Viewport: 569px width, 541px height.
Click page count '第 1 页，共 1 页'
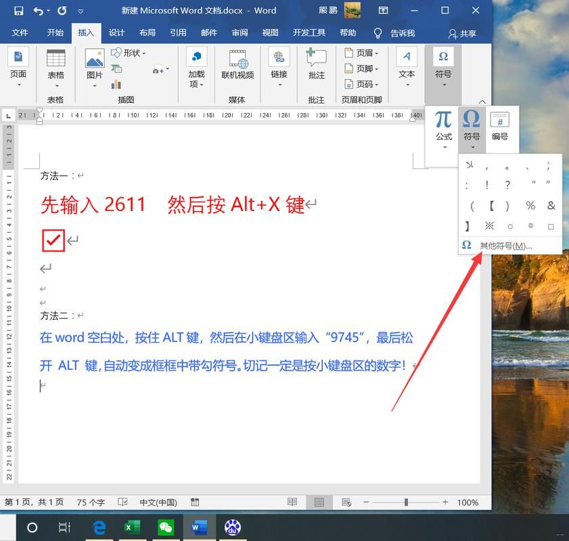[x=34, y=502]
